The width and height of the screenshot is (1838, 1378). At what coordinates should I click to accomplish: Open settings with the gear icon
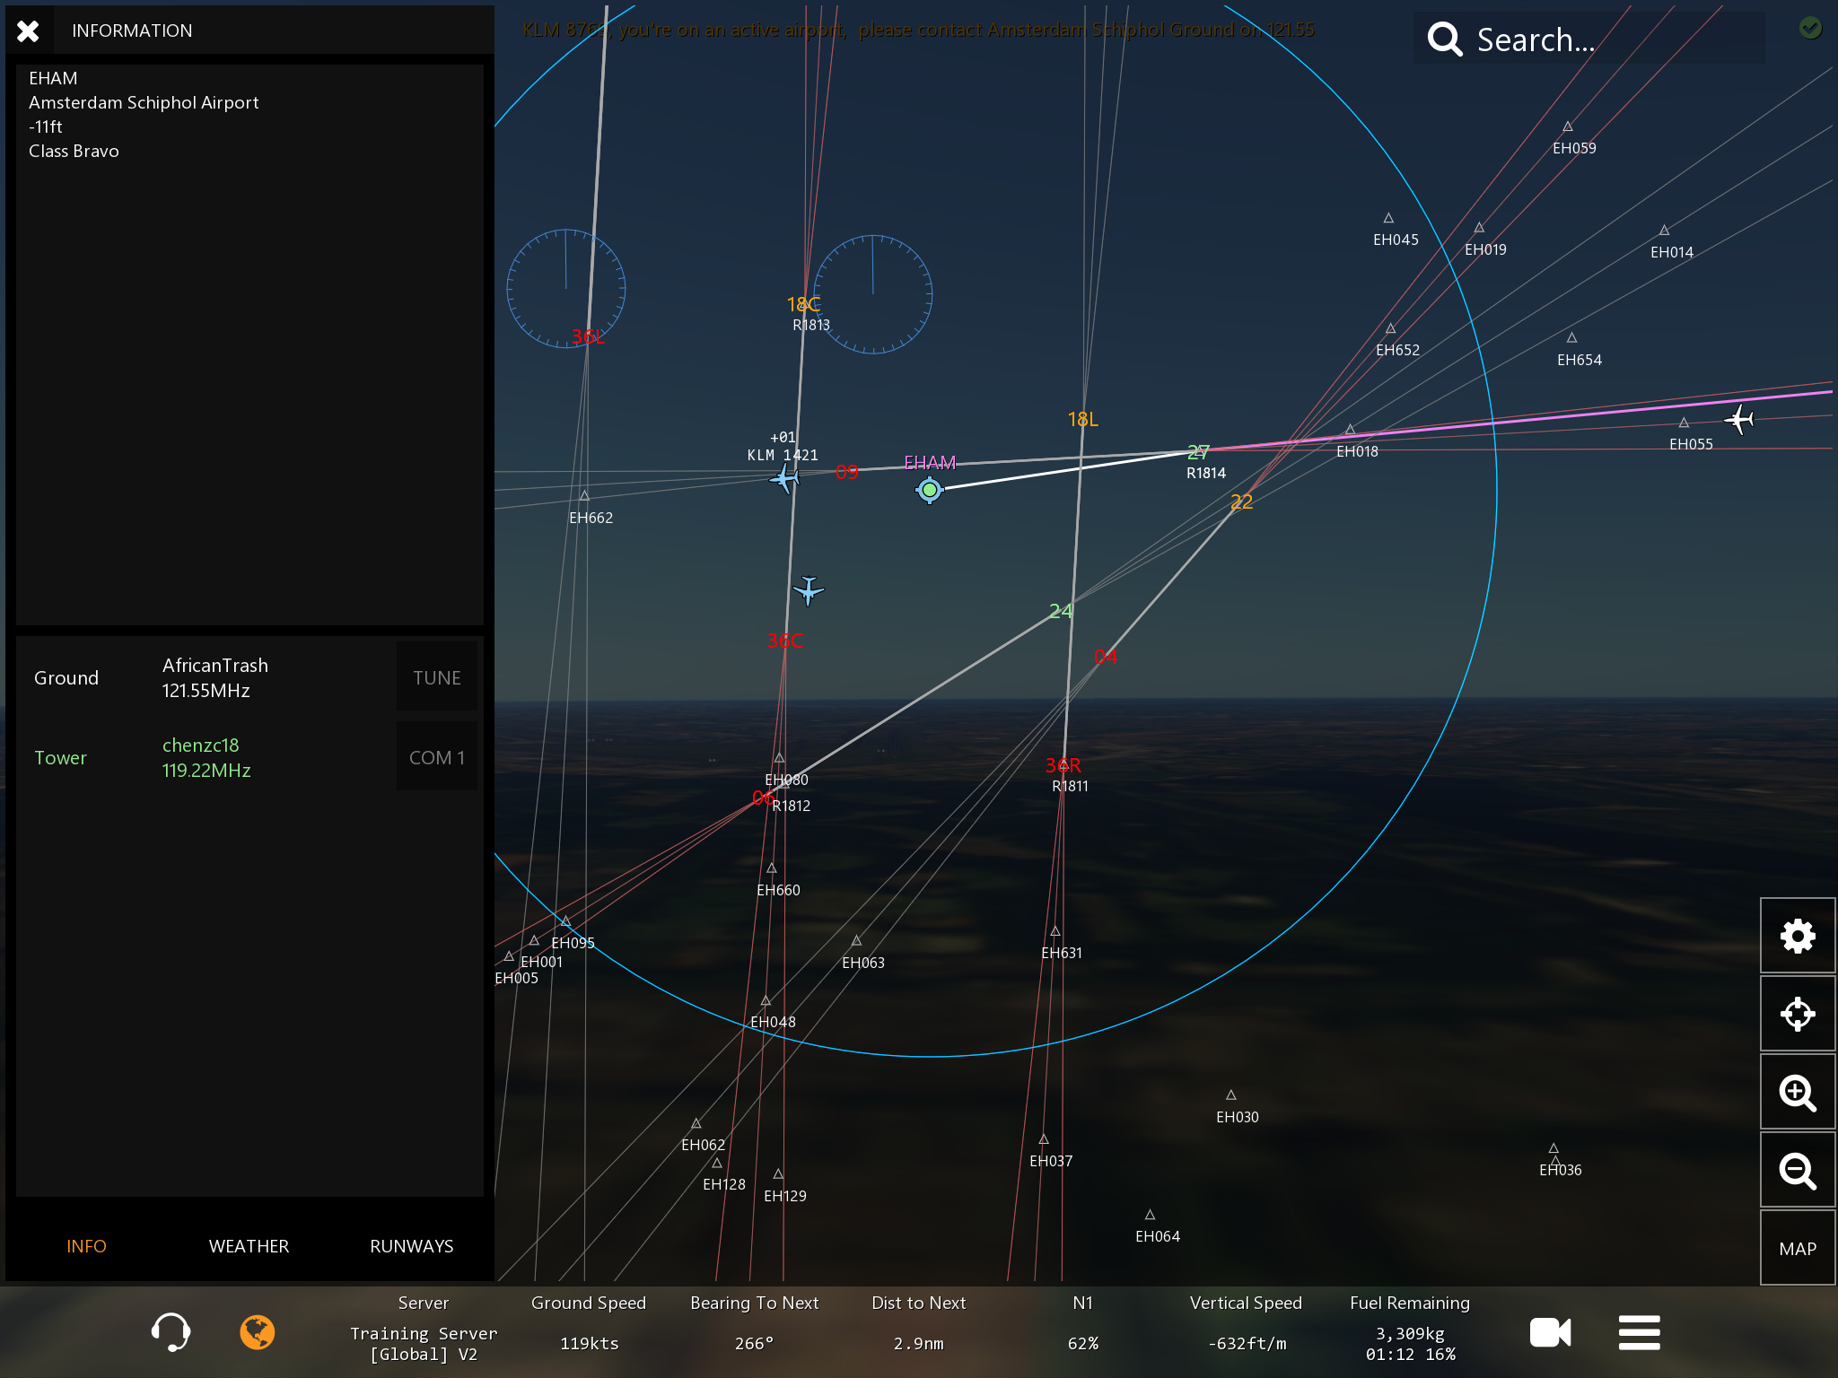tap(1797, 937)
